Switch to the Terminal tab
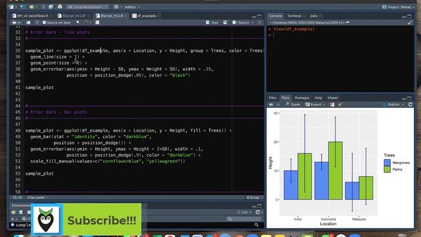The image size is (421, 237). coord(294,16)
